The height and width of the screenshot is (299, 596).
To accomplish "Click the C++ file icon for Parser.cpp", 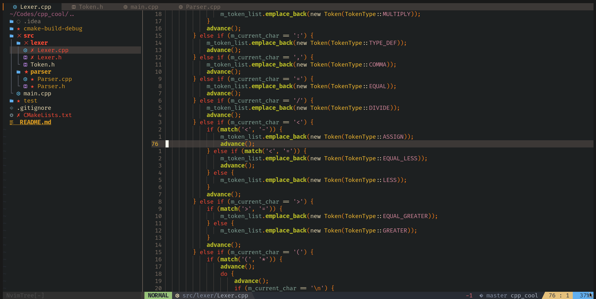I will coord(25,79).
